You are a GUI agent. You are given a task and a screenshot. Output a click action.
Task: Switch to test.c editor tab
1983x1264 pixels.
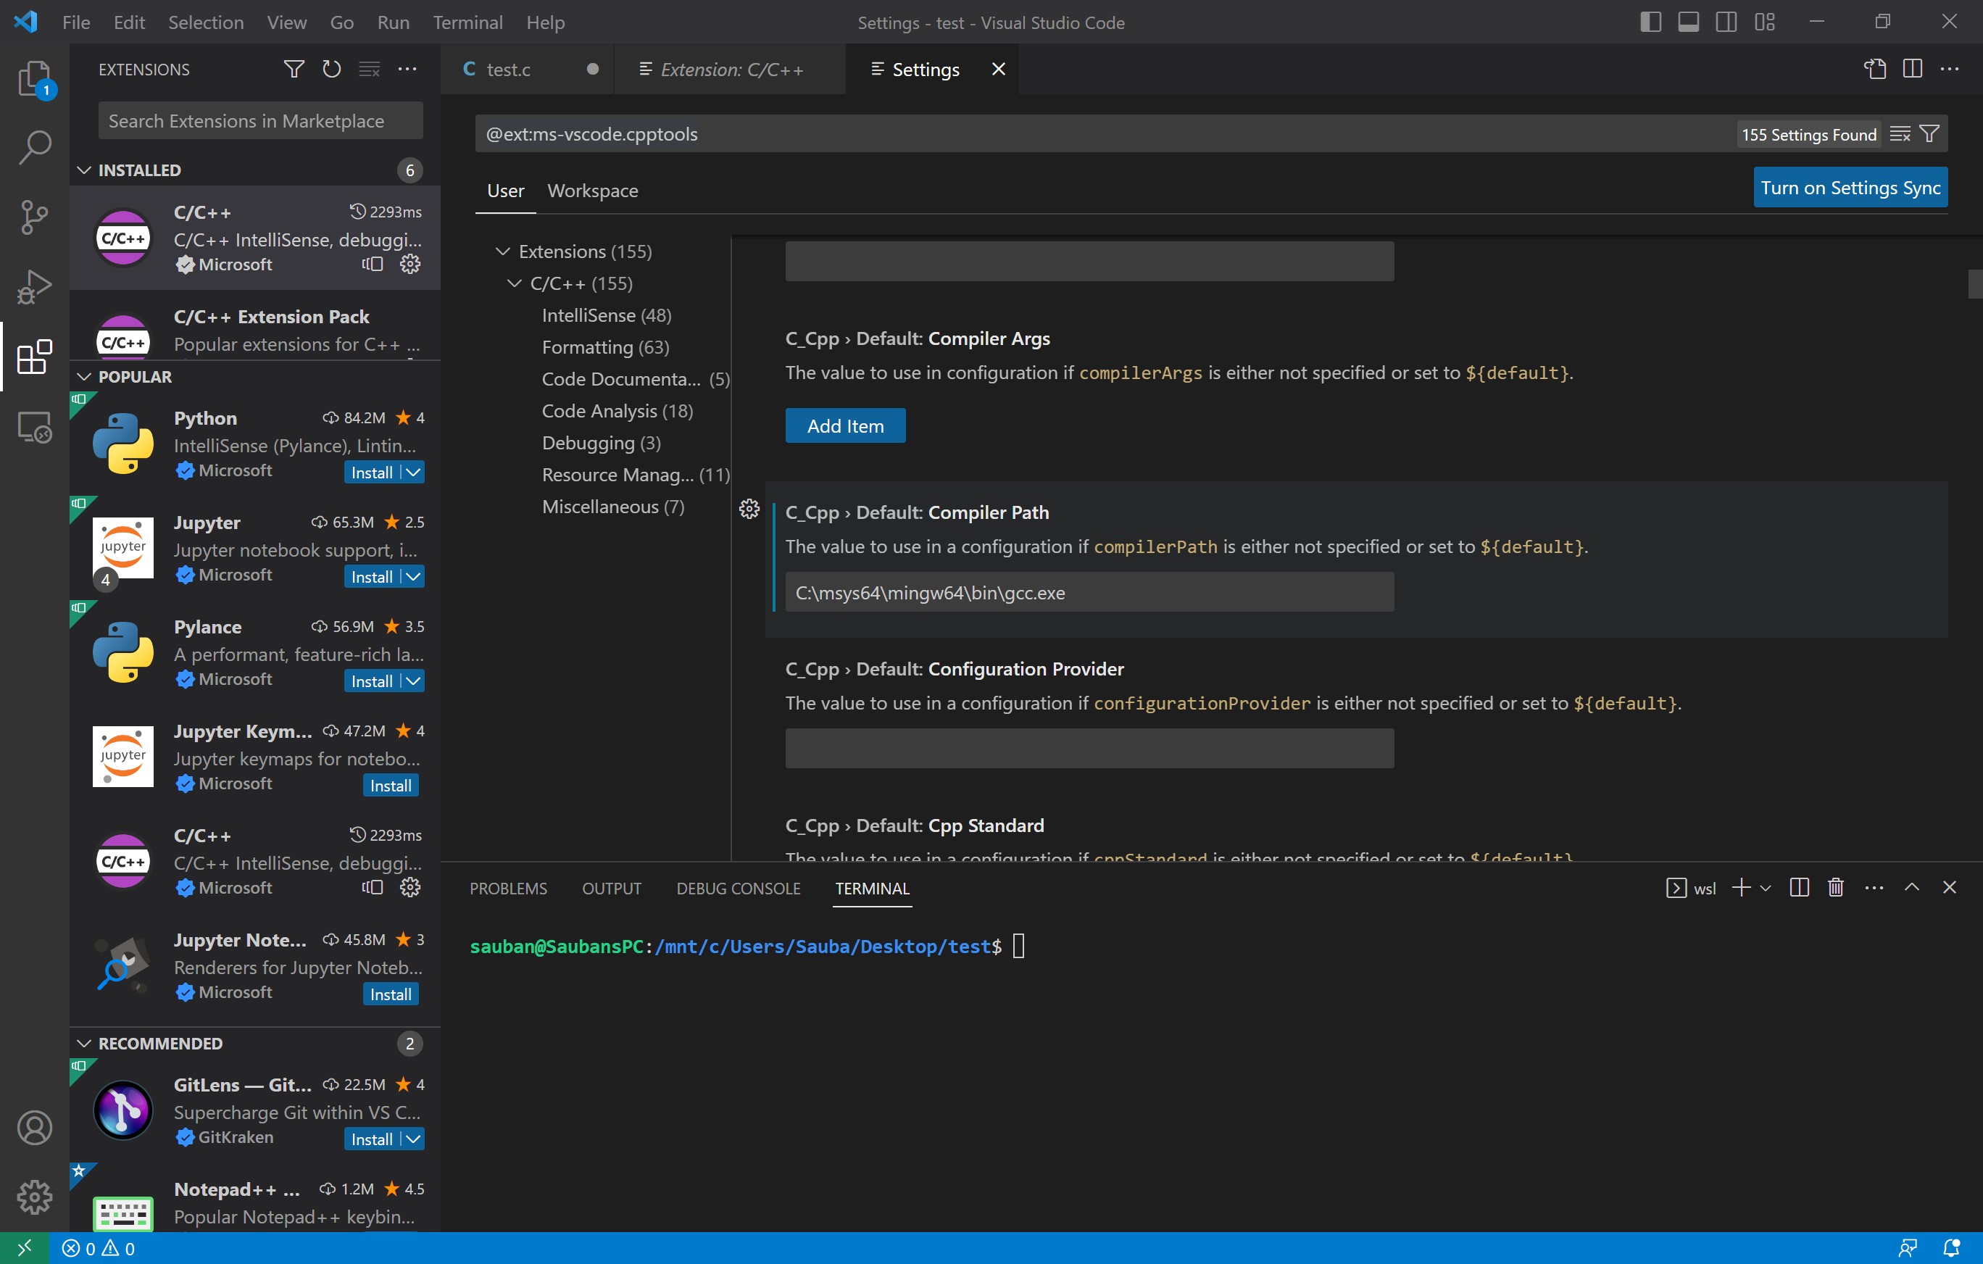pos(508,69)
